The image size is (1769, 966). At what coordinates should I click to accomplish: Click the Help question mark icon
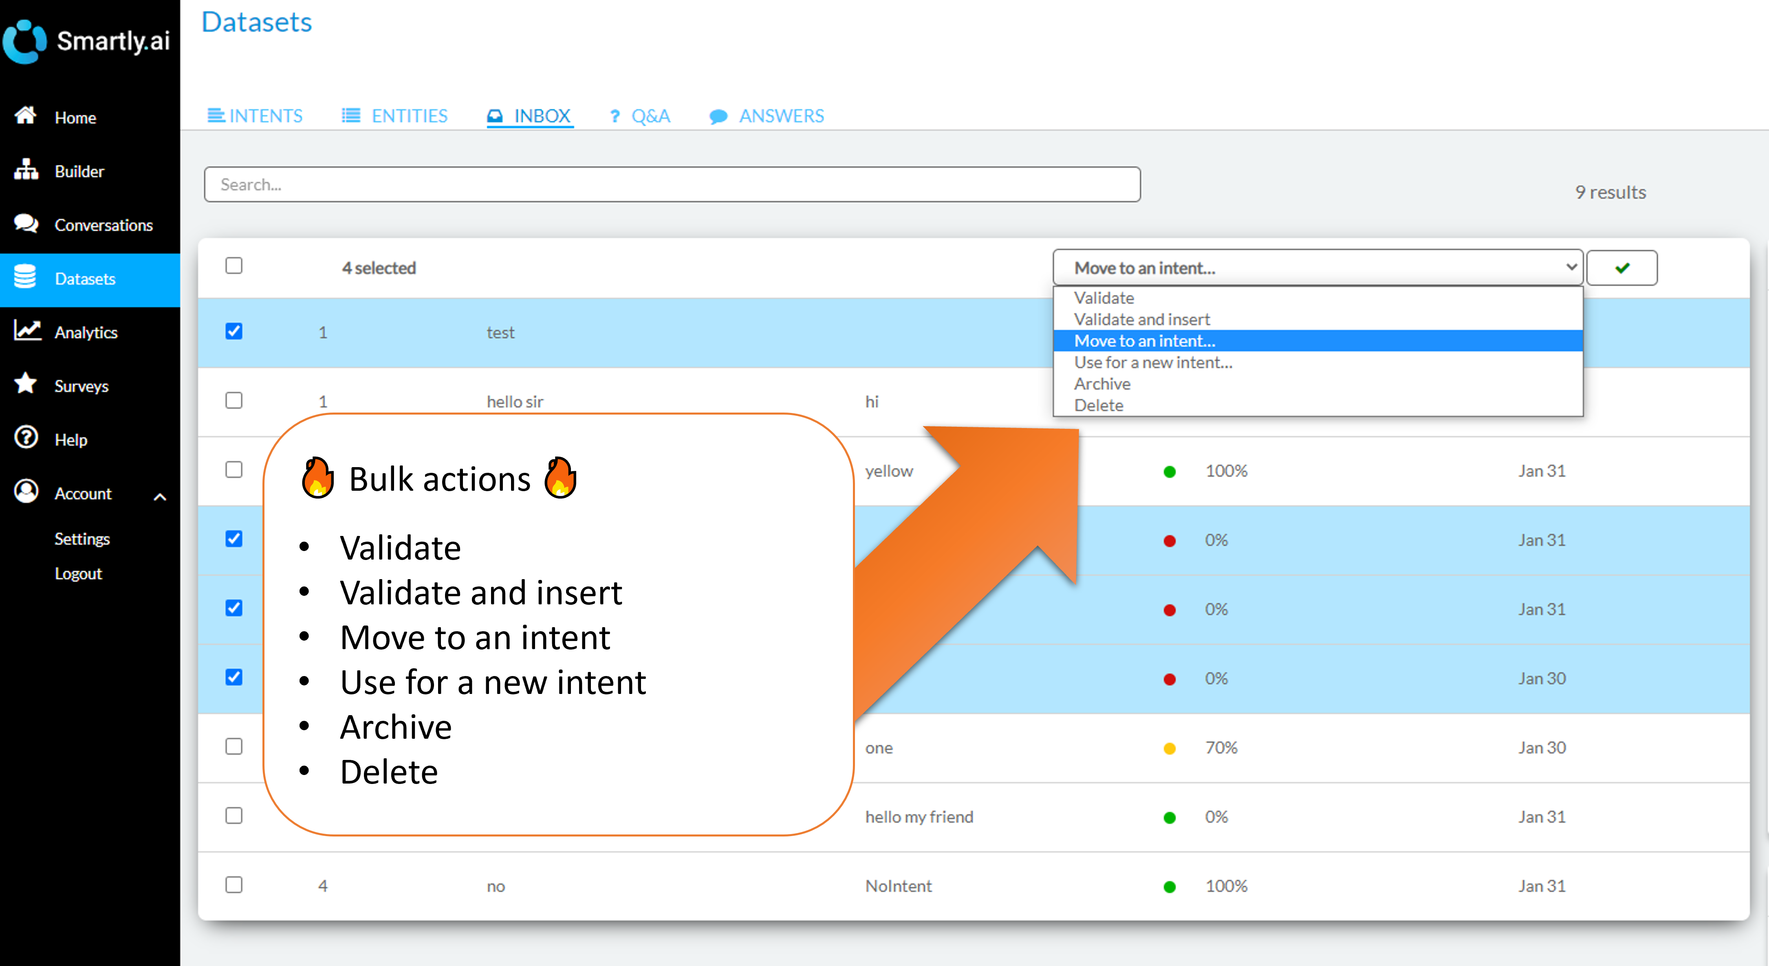tap(26, 438)
